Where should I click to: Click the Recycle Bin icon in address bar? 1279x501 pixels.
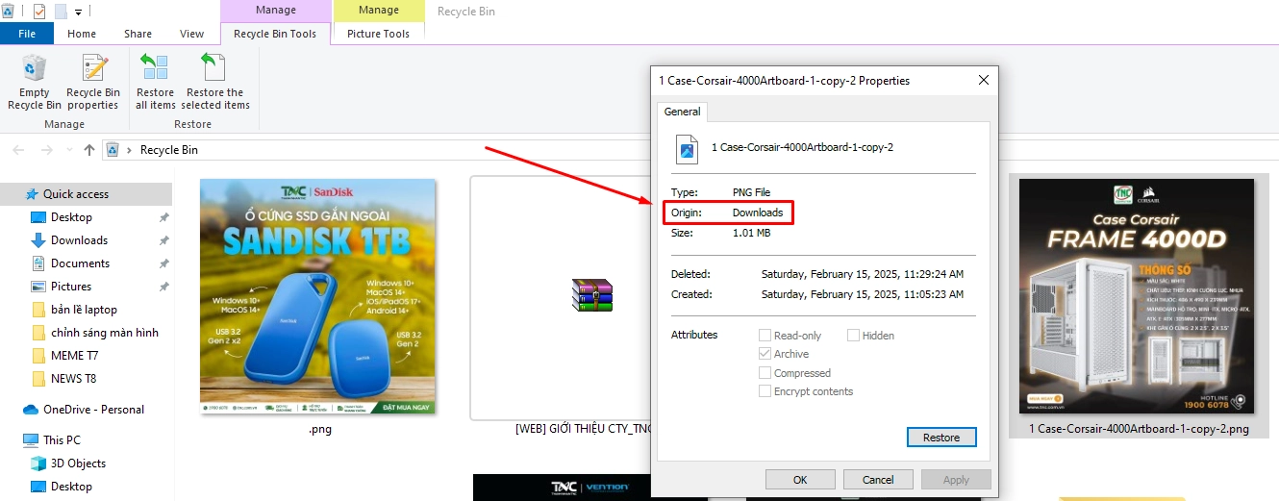click(x=113, y=150)
